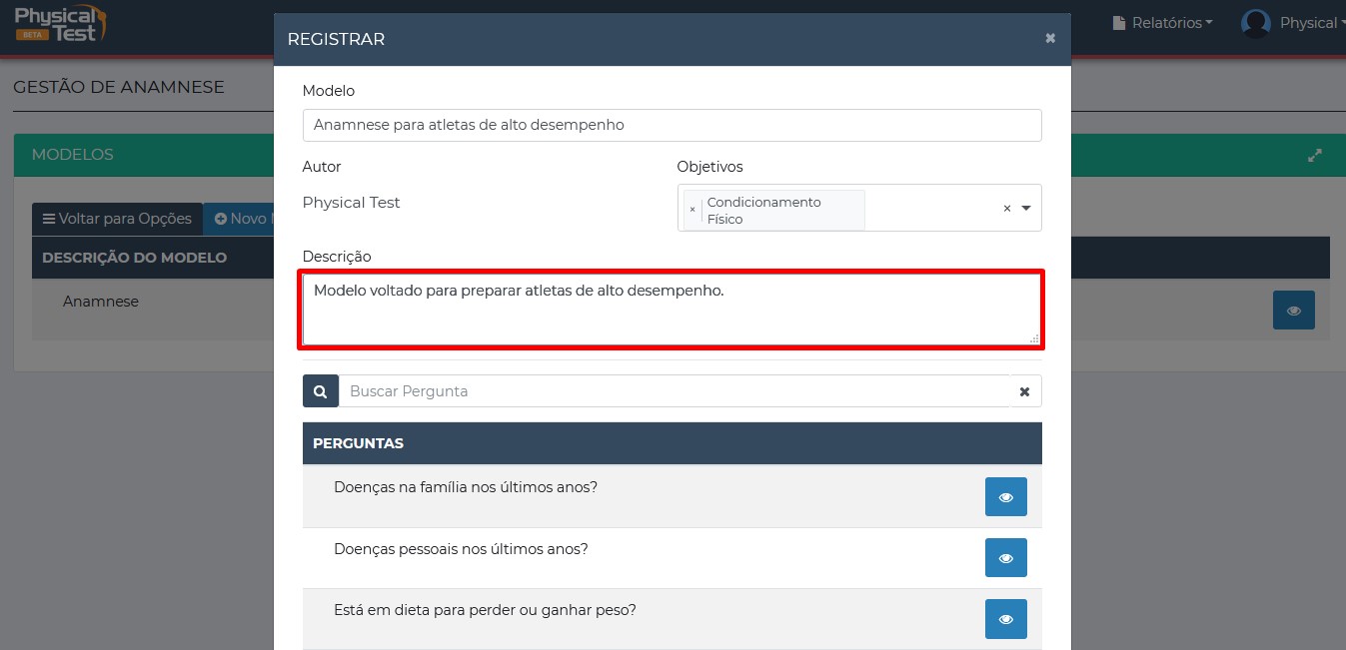Click Voltar para Opções button
This screenshot has height=650, width=1346.
point(117,219)
